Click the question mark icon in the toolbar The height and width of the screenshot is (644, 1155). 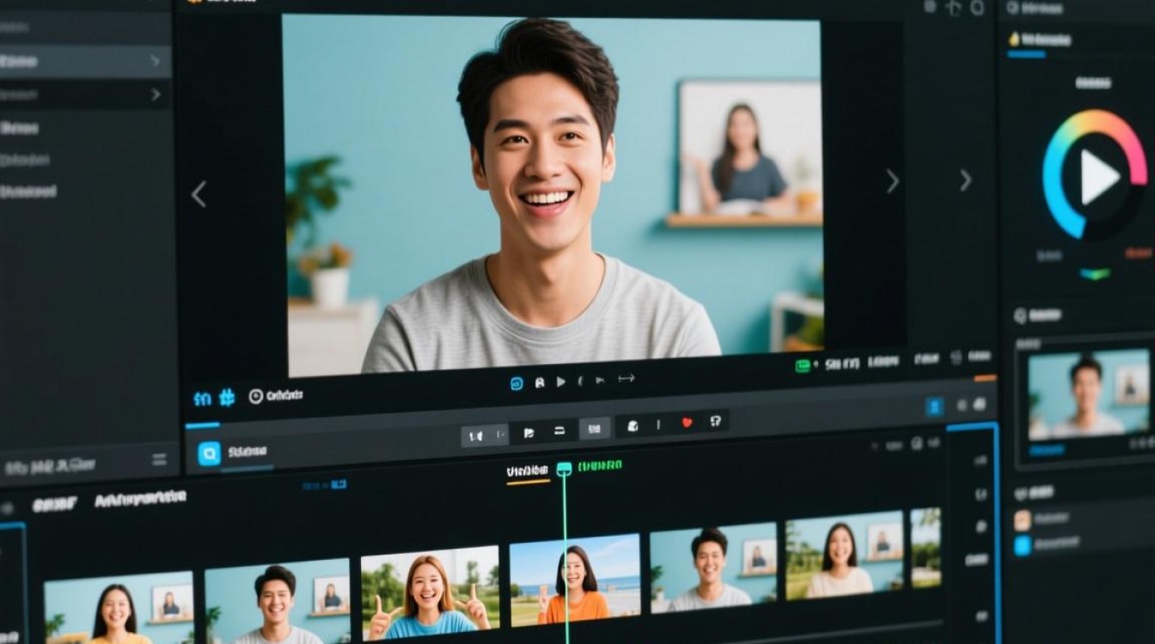click(x=715, y=421)
